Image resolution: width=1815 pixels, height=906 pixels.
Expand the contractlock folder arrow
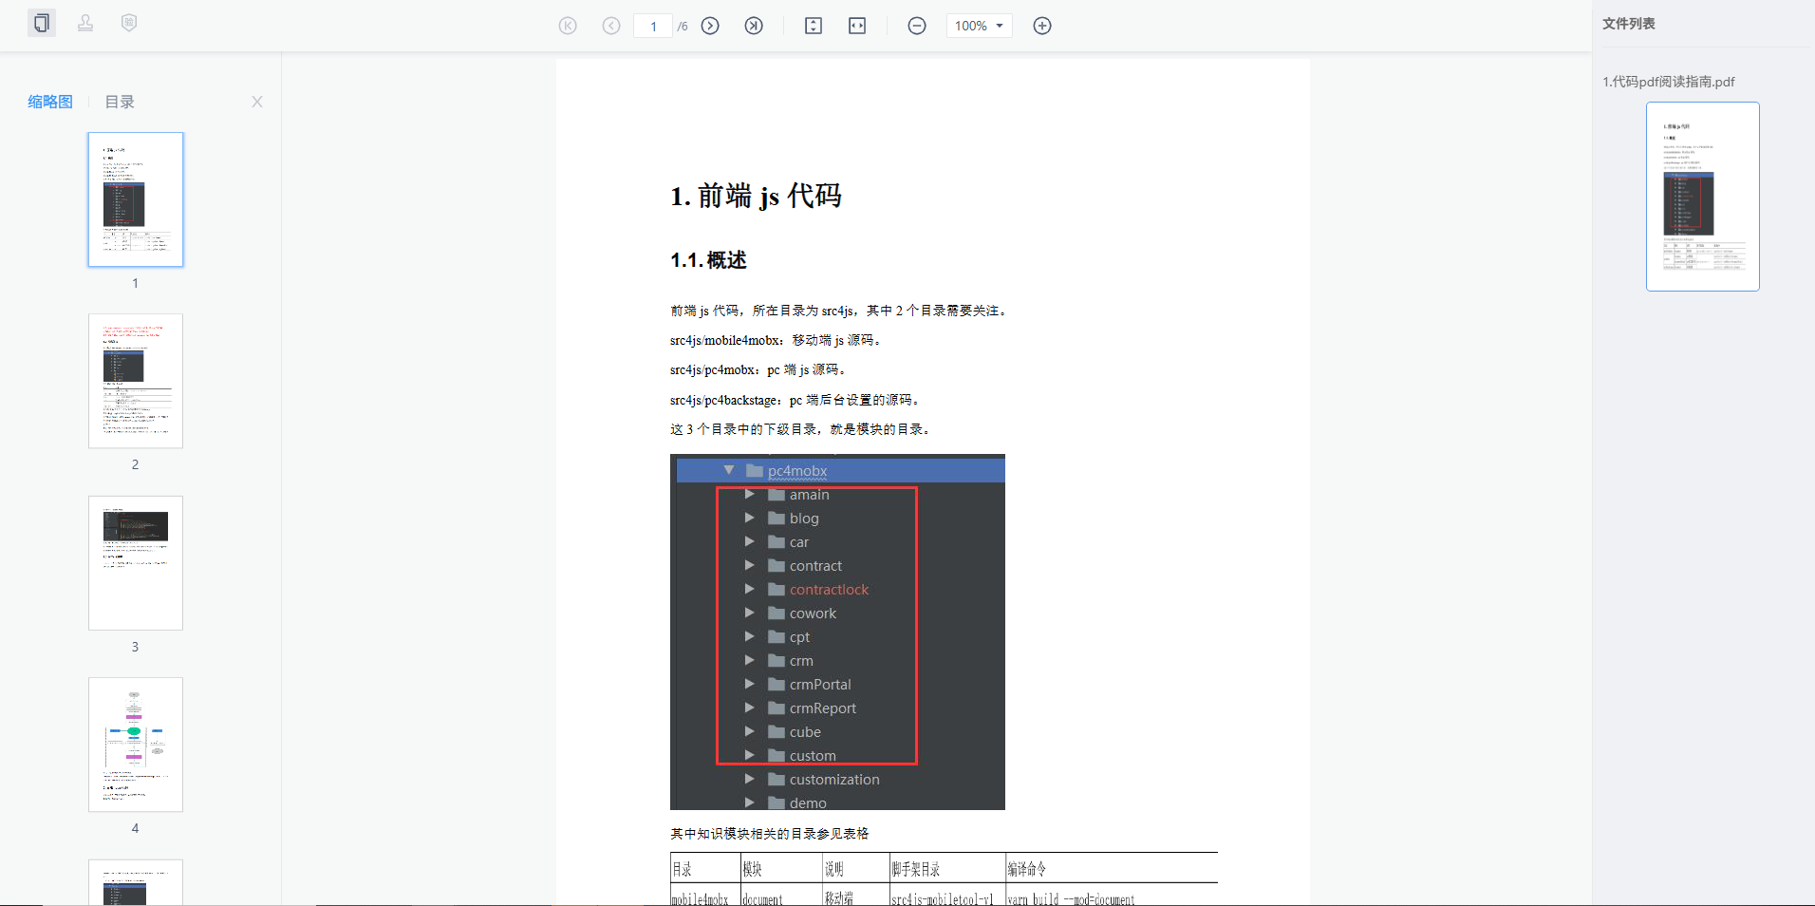749,589
